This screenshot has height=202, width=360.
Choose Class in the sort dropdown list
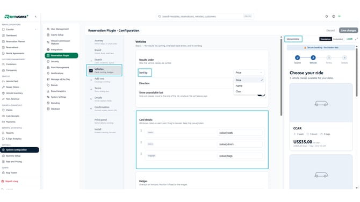(249, 91)
